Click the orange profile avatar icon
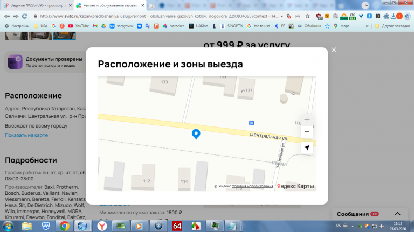The height and width of the screenshot is (232, 414). point(399,16)
